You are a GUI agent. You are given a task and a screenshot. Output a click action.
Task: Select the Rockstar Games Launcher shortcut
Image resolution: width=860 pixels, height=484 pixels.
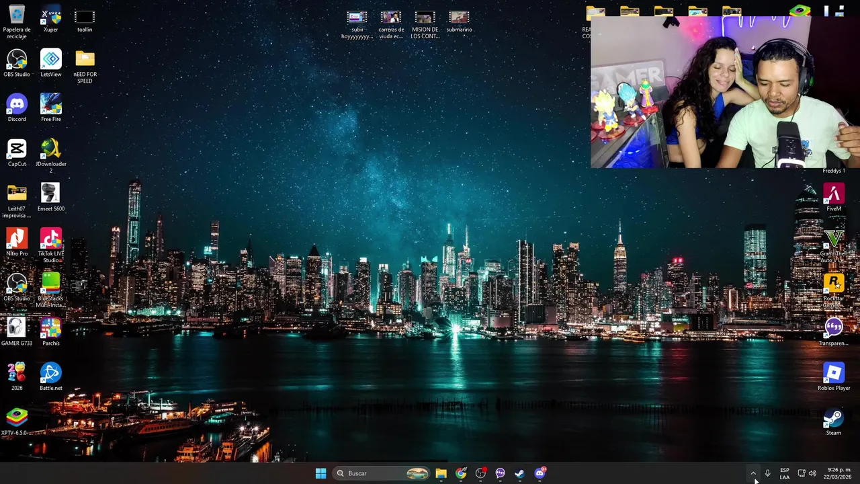(x=834, y=290)
